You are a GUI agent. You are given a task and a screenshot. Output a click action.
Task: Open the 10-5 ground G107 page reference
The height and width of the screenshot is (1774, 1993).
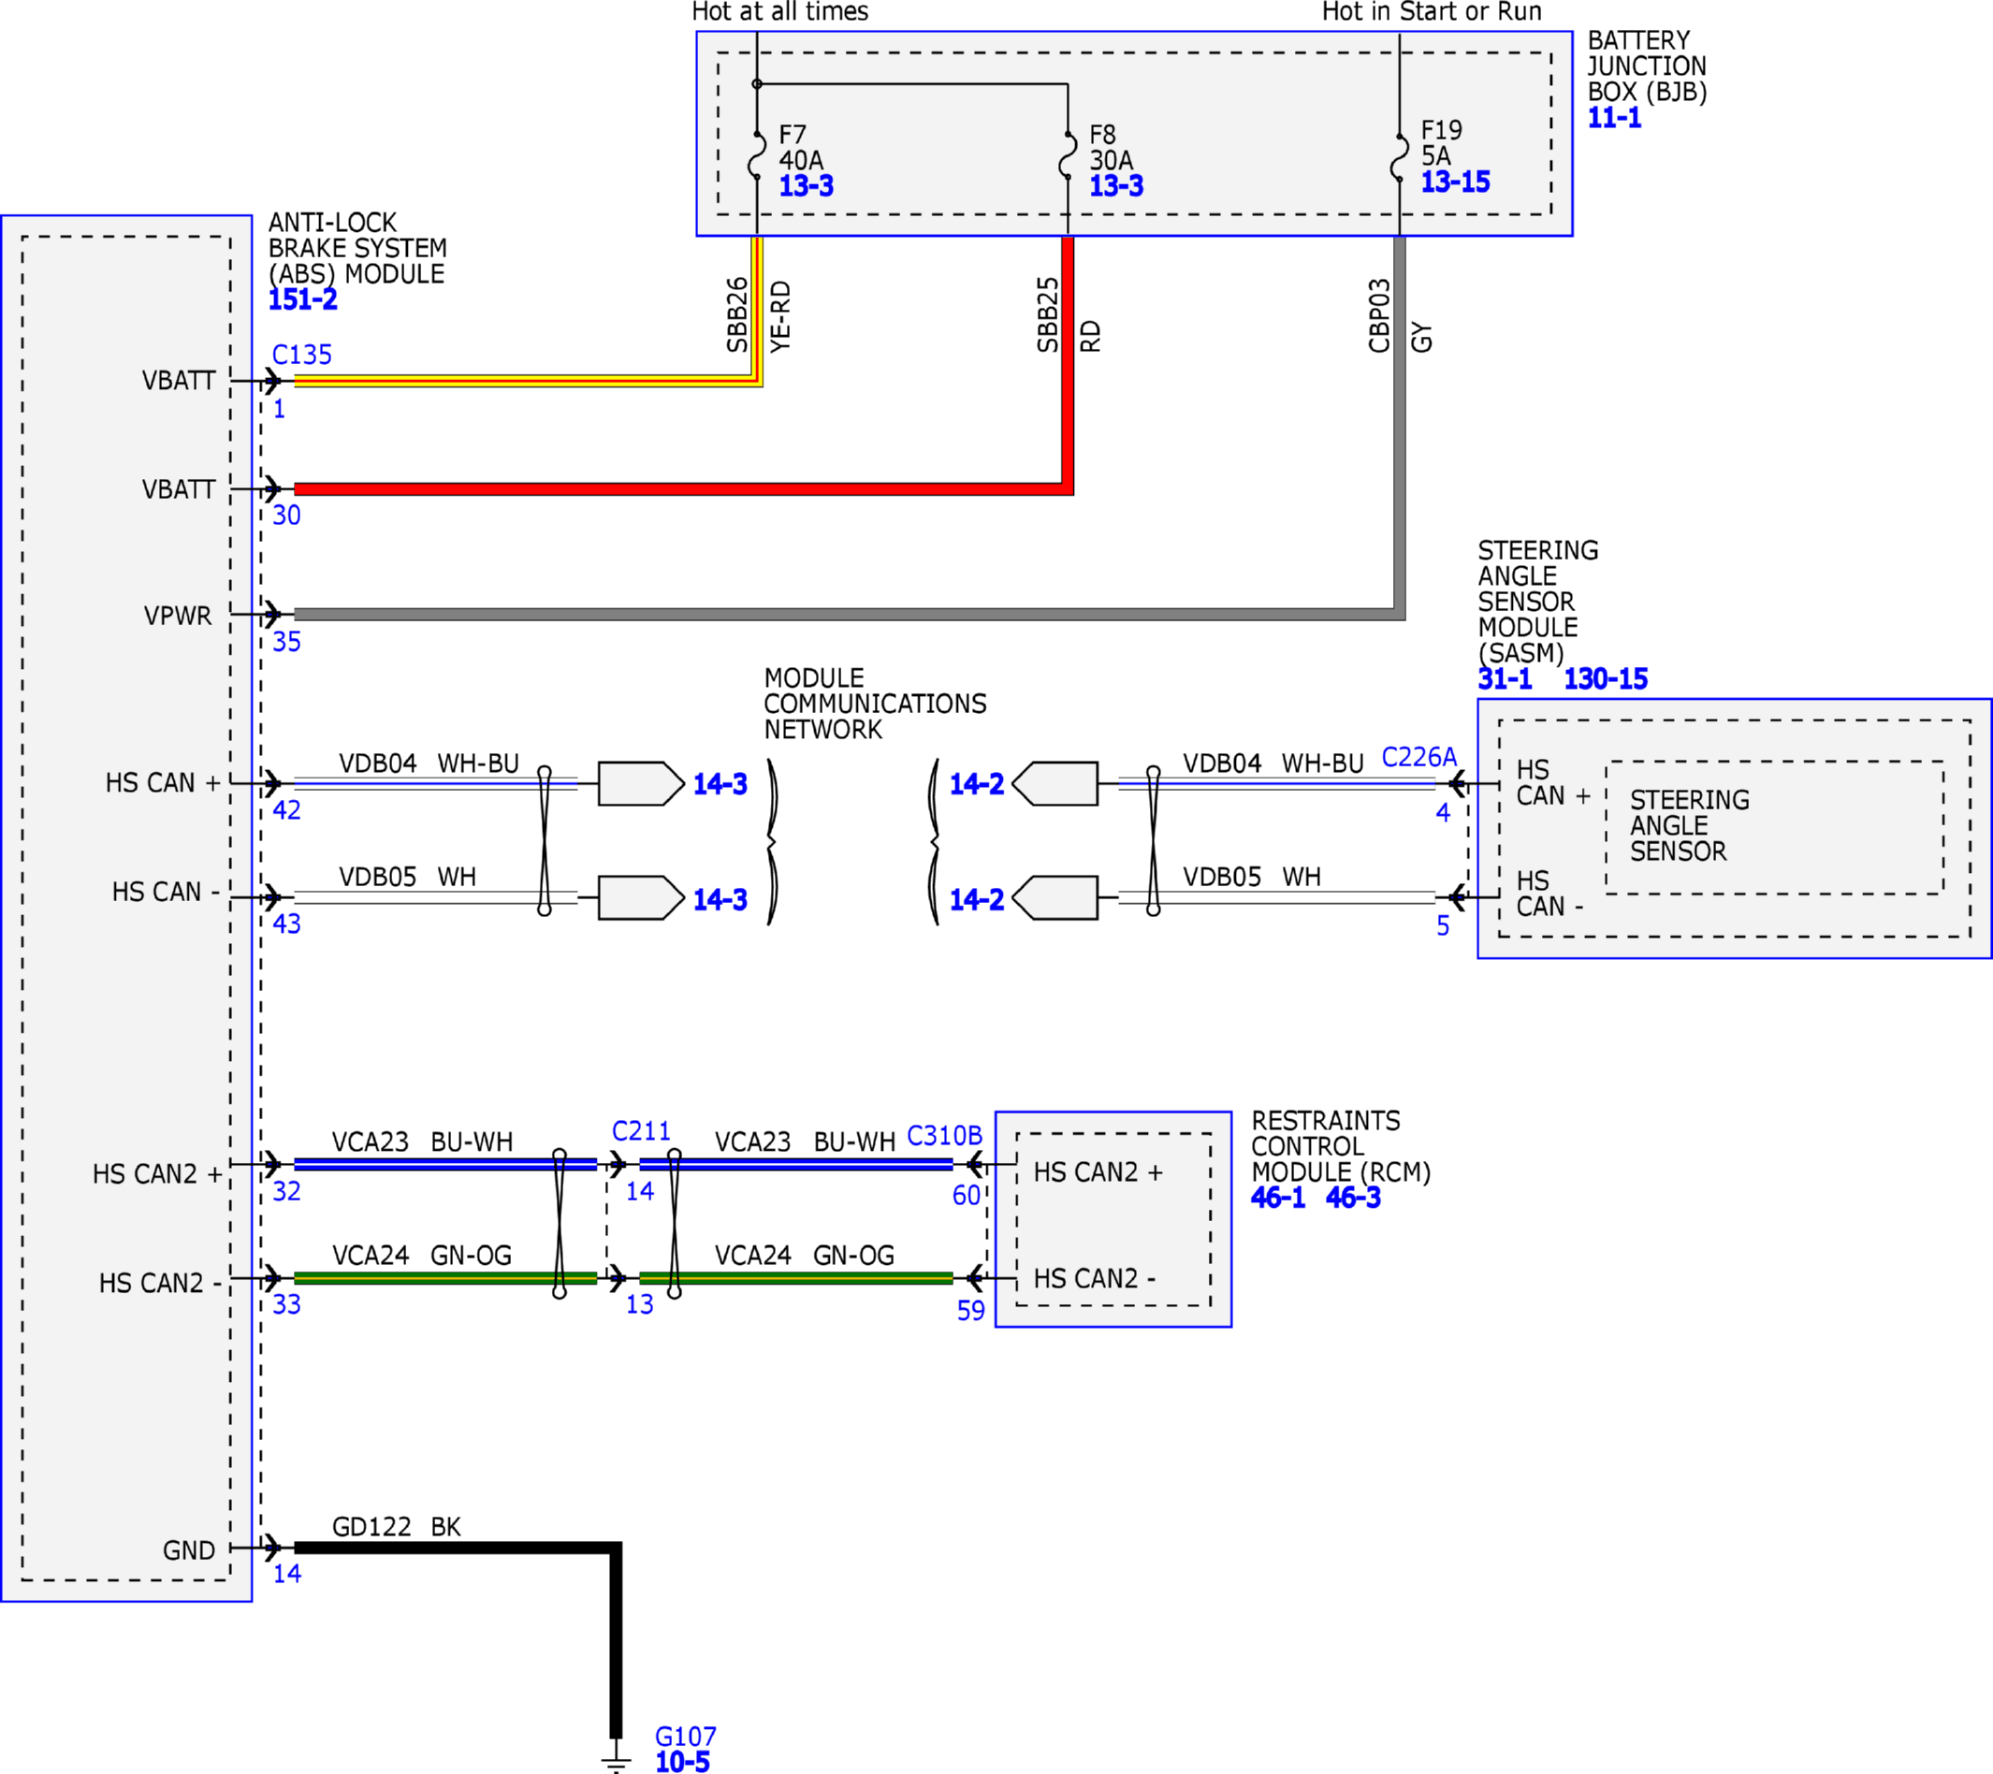click(x=682, y=1761)
